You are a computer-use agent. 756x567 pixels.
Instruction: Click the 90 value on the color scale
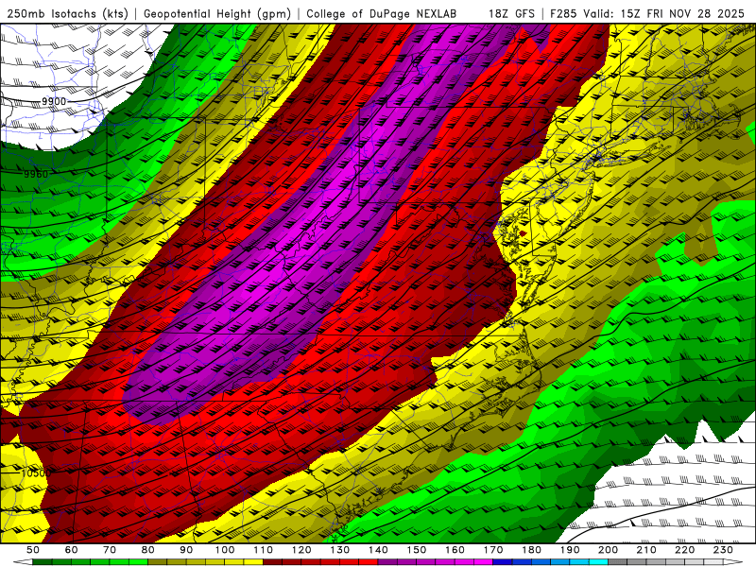tap(186, 550)
